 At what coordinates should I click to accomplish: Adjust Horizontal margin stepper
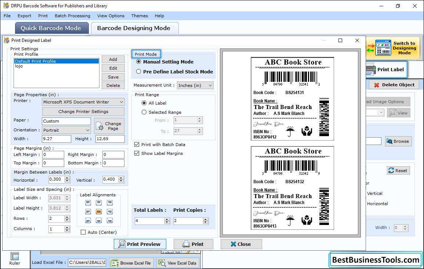[67, 179]
